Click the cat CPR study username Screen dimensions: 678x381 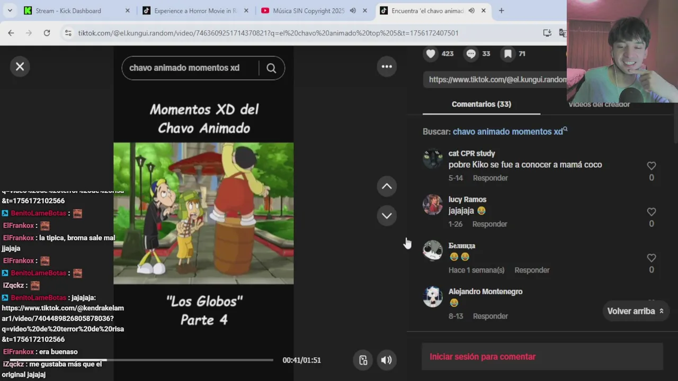(471, 153)
